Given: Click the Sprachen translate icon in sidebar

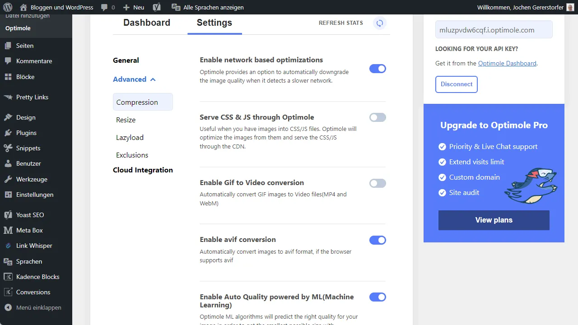Looking at the screenshot, I should 8,261.
